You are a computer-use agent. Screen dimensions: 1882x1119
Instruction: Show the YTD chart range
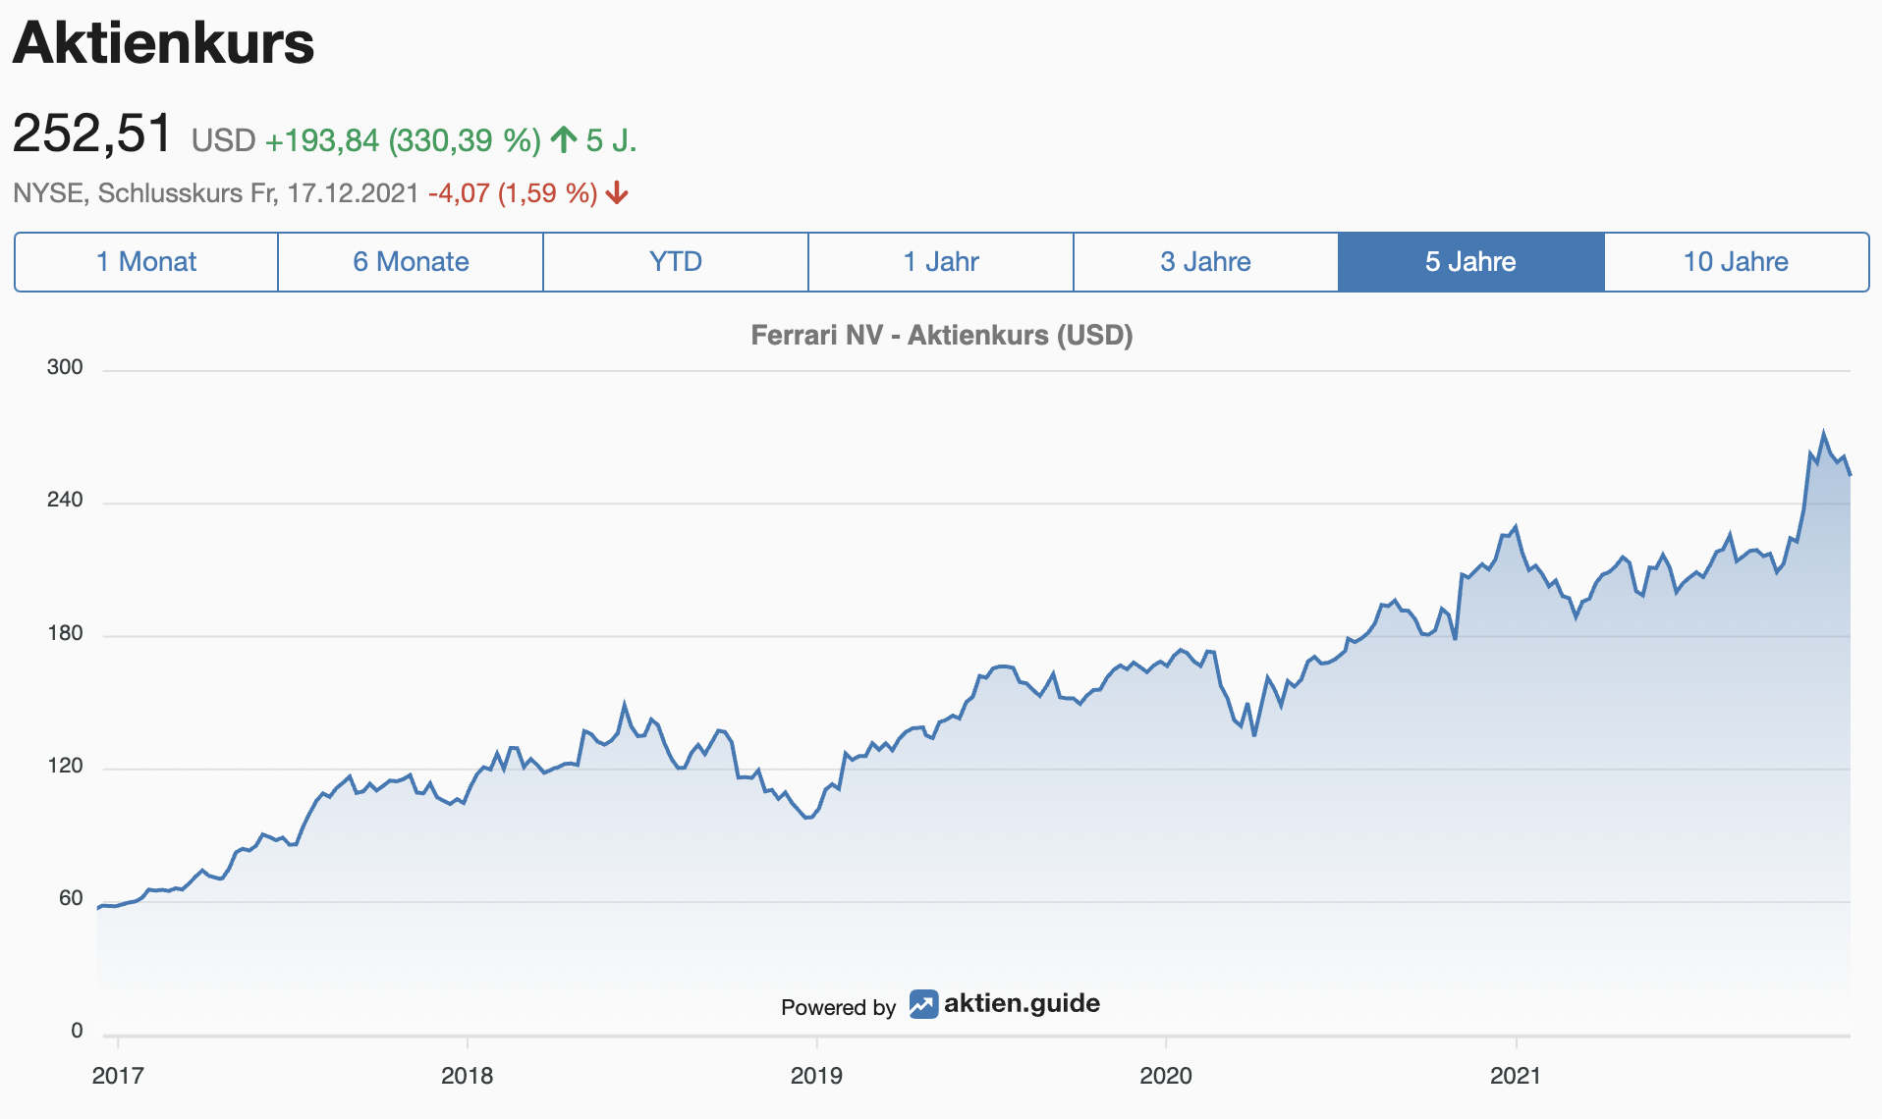[676, 262]
